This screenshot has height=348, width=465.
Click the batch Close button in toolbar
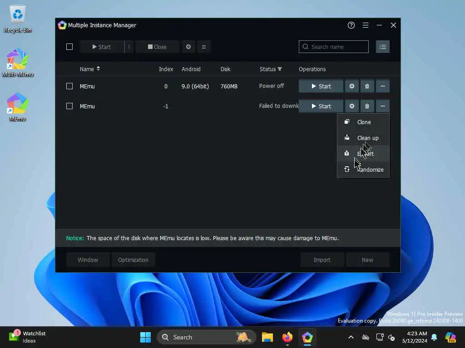point(157,47)
